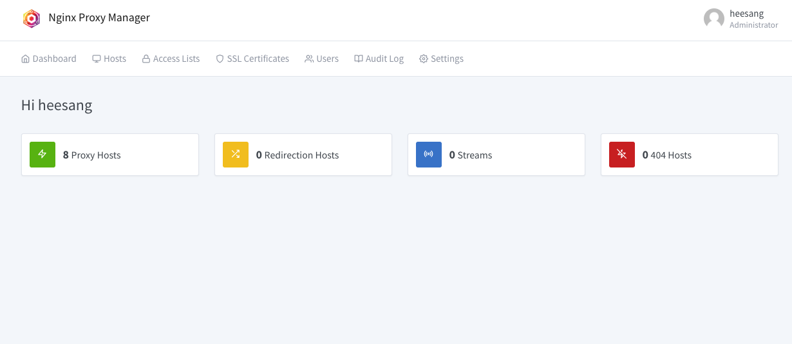Open the Audit Log tab
This screenshot has height=344, width=792.
point(379,59)
